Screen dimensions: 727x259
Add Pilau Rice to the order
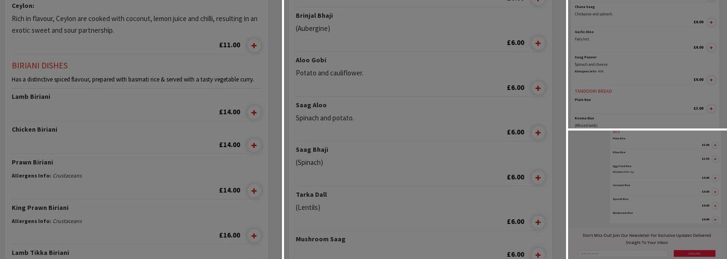[715, 159]
